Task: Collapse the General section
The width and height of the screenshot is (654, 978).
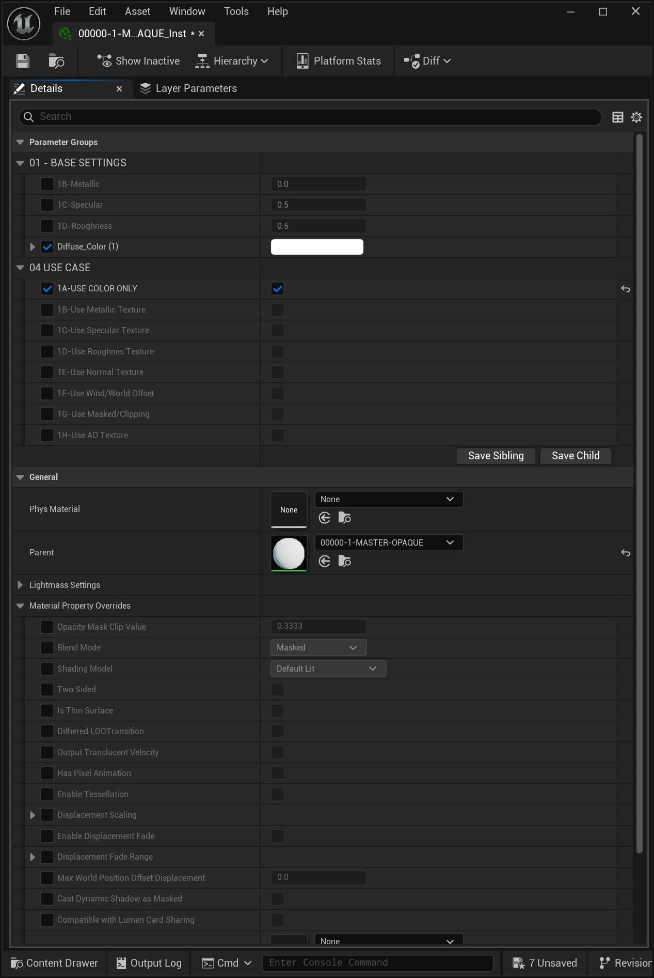Action: pos(20,477)
